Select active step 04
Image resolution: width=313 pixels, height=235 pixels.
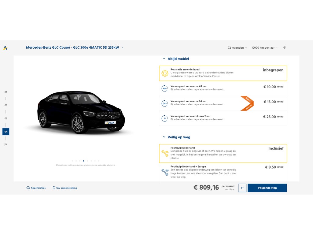[x=6, y=132]
